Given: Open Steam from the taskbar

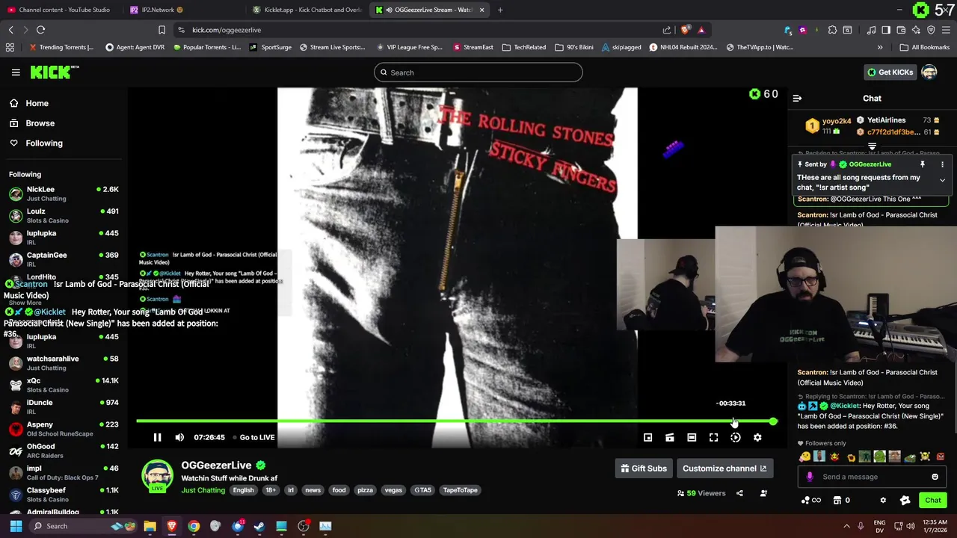Looking at the screenshot, I should coord(259,526).
